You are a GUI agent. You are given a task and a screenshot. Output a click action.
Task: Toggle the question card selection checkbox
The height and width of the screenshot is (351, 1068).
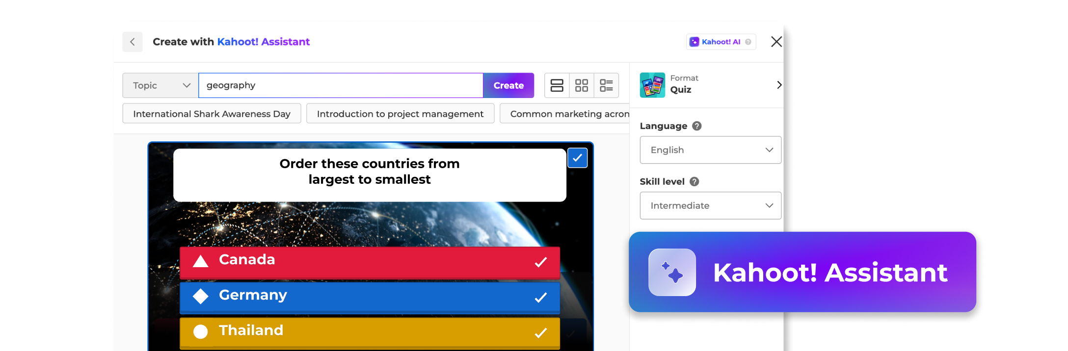[577, 158]
